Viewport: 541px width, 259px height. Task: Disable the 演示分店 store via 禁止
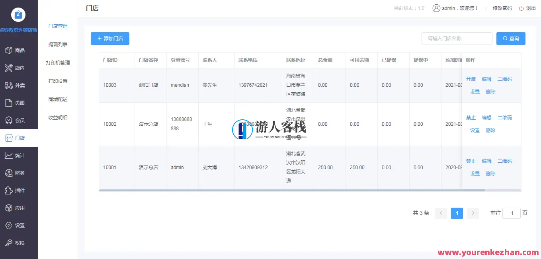pyautogui.click(x=471, y=117)
